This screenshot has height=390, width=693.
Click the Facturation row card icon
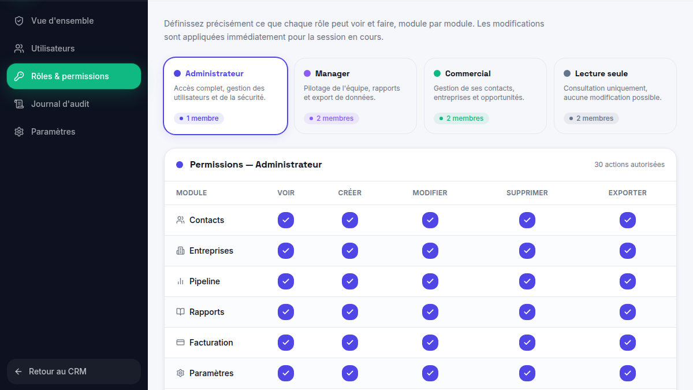(180, 343)
